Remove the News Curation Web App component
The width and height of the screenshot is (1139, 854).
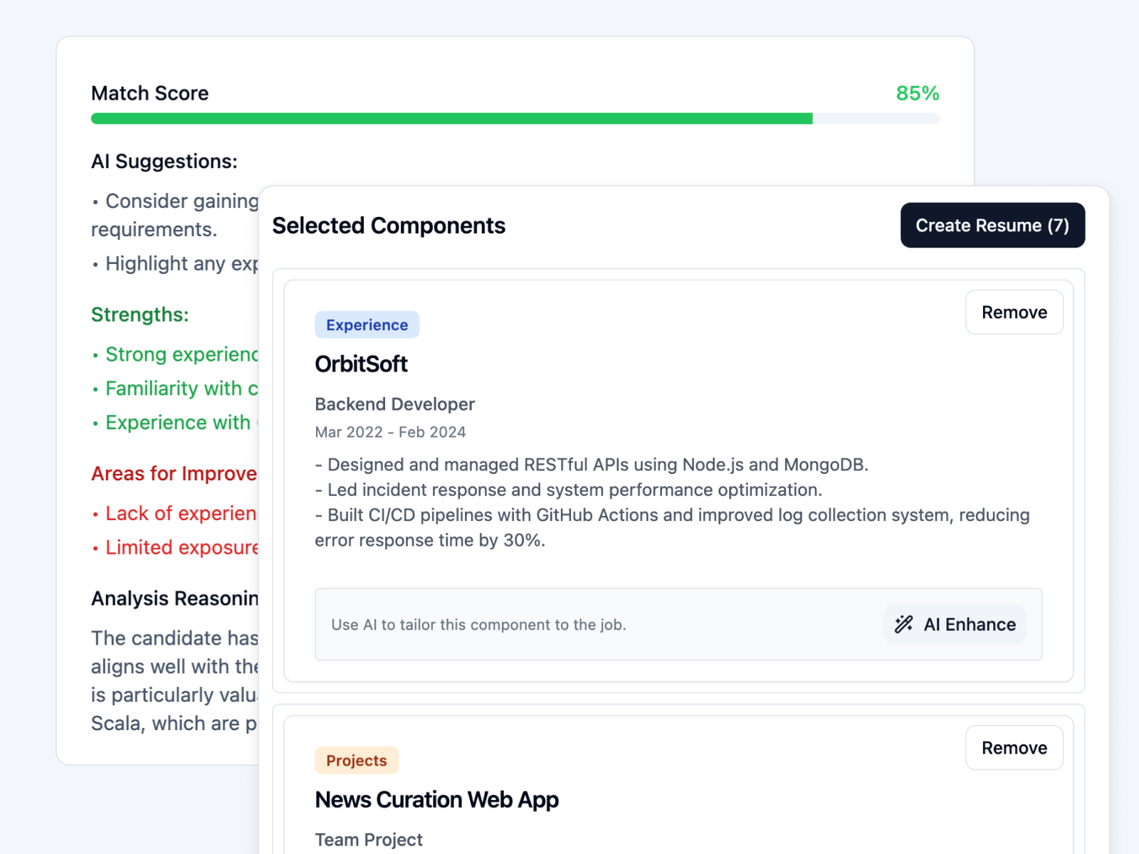click(1014, 747)
